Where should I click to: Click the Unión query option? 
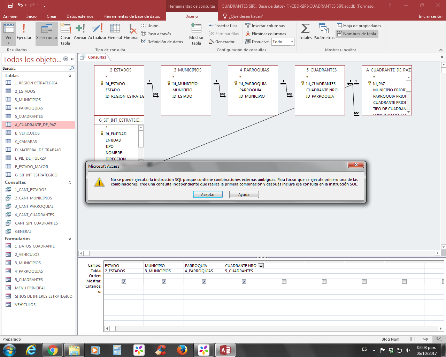coord(150,26)
